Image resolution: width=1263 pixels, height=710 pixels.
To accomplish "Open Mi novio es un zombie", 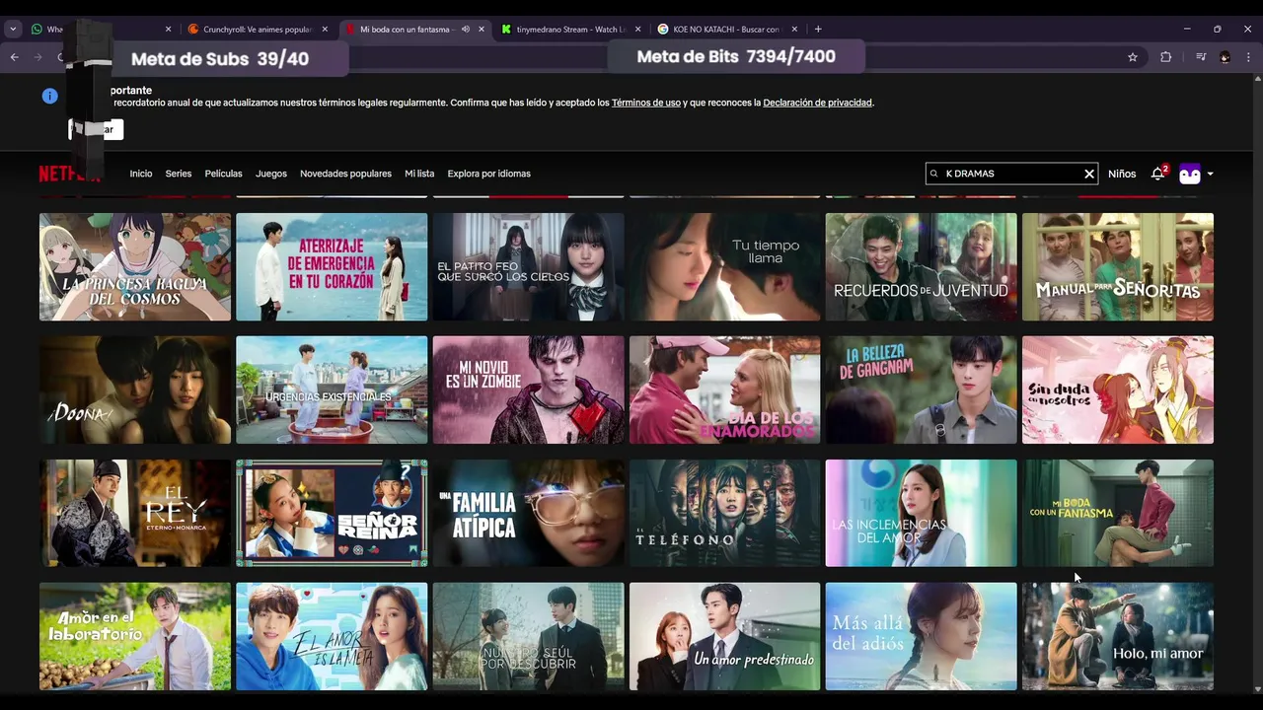I will [528, 390].
